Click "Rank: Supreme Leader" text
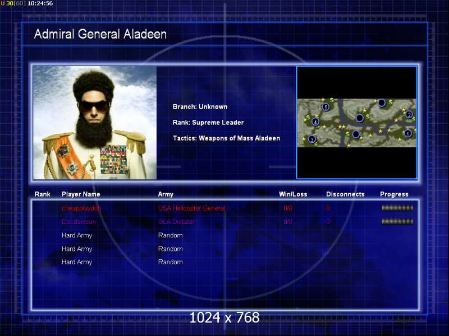Screen dimensions: 449x336 click(x=208, y=123)
